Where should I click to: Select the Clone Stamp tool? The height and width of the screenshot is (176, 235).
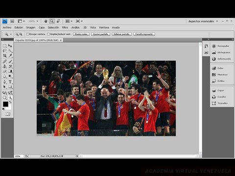[4, 66]
